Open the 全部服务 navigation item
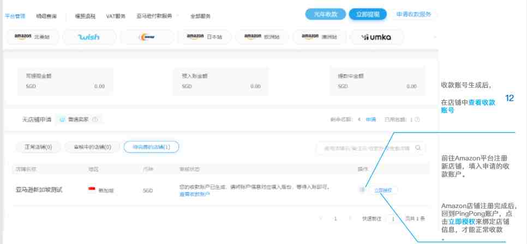527x244 pixels. 201,16
